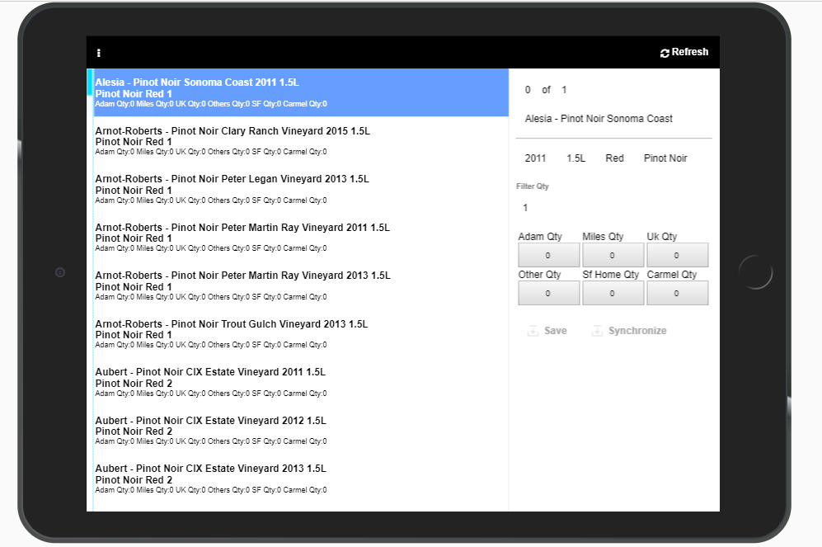Select Aubert CIX Estate Vineyard 2011

pyautogui.click(x=297, y=382)
